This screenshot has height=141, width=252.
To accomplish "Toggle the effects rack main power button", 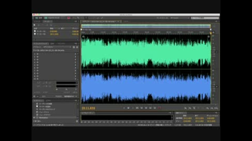I will pos(34,96).
